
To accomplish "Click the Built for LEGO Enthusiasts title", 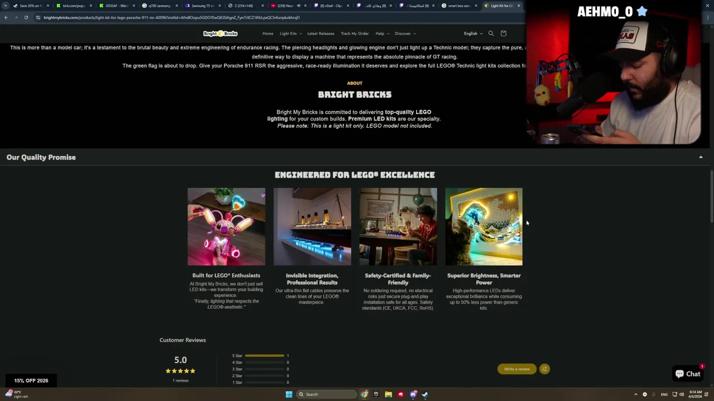I will [x=226, y=275].
